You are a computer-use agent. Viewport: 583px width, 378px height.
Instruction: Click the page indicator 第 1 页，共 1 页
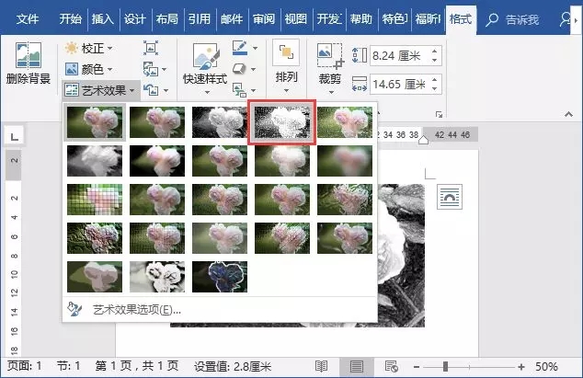(x=137, y=366)
